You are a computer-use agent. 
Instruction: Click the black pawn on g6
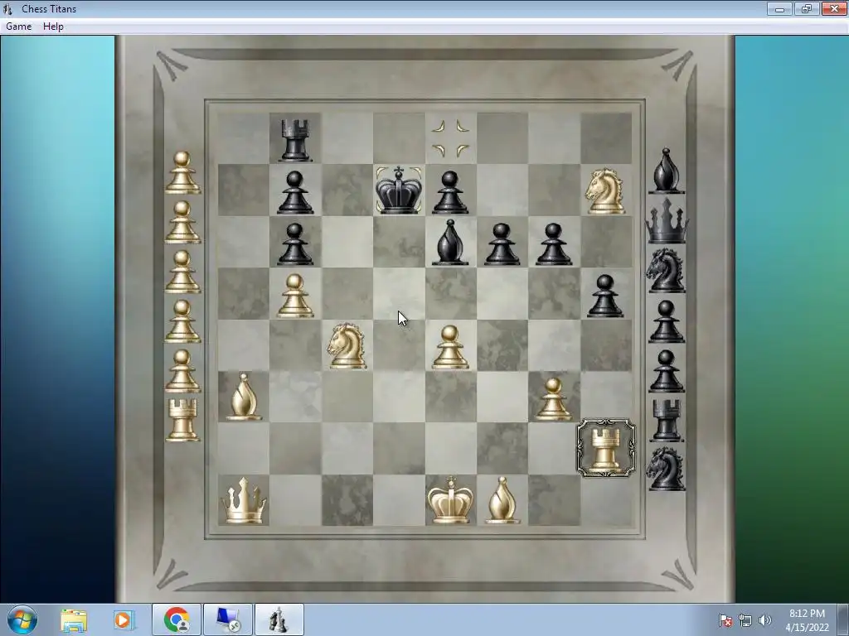point(554,244)
